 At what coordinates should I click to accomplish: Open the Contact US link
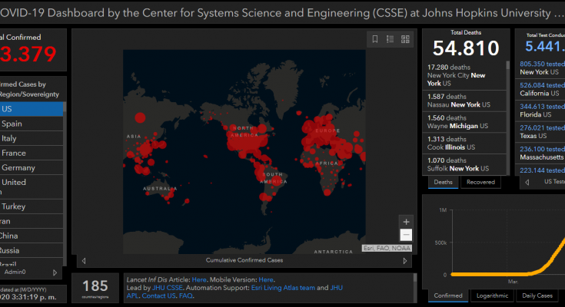(158, 295)
